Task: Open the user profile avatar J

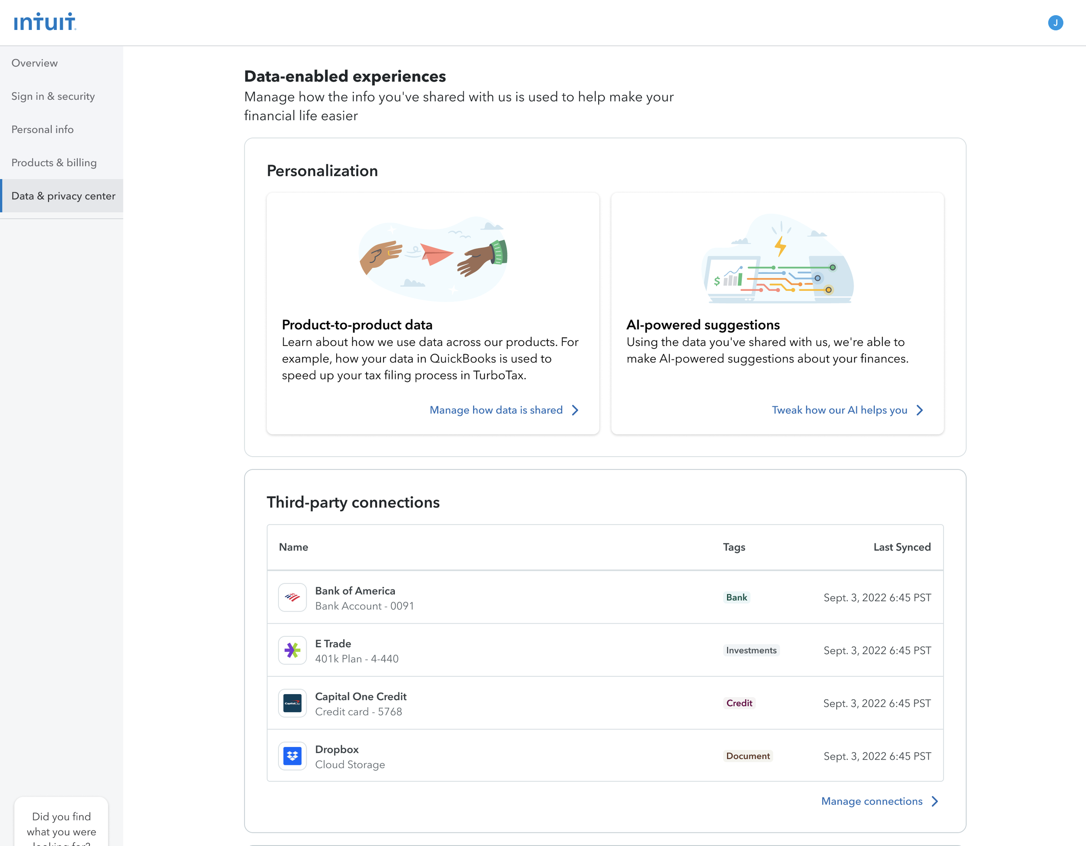Action: tap(1055, 23)
